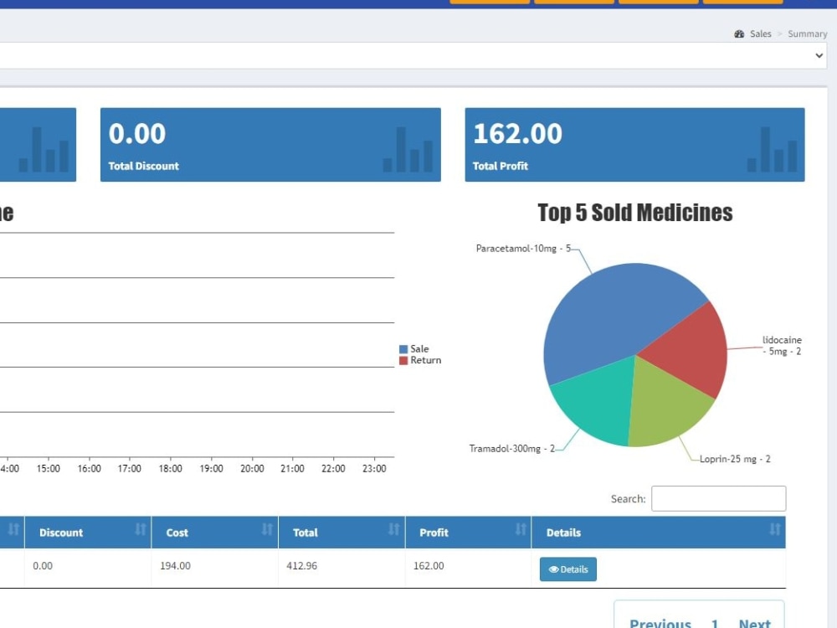
Task: Open the Sales breadcrumb link
Action: point(761,33)
